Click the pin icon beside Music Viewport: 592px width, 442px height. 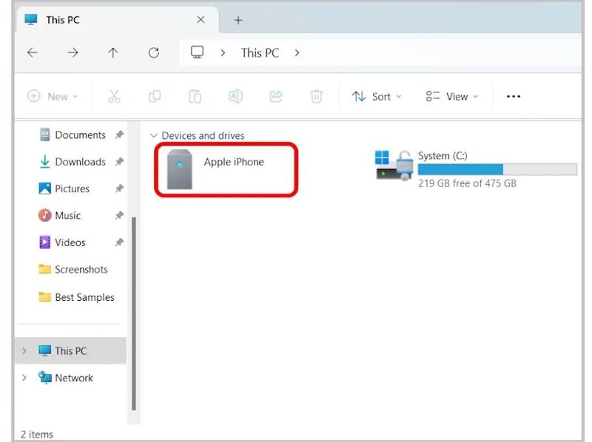point(119,215)
